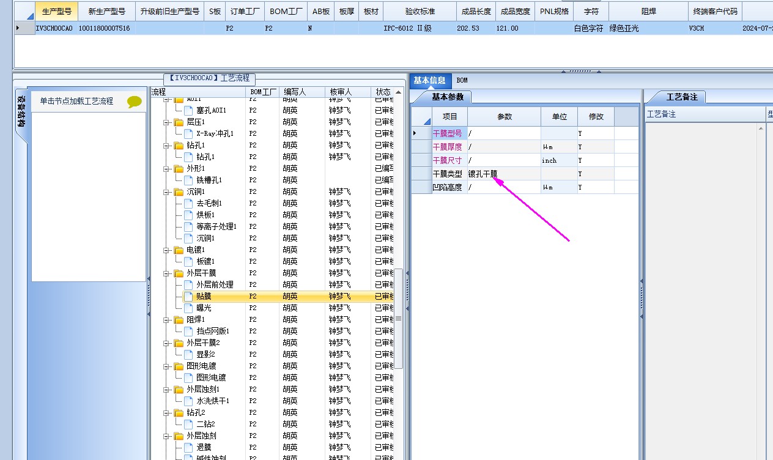Click the 镀孔干膜 parameter value cell
The image size is (773, 460).
(x=504, y=174)
